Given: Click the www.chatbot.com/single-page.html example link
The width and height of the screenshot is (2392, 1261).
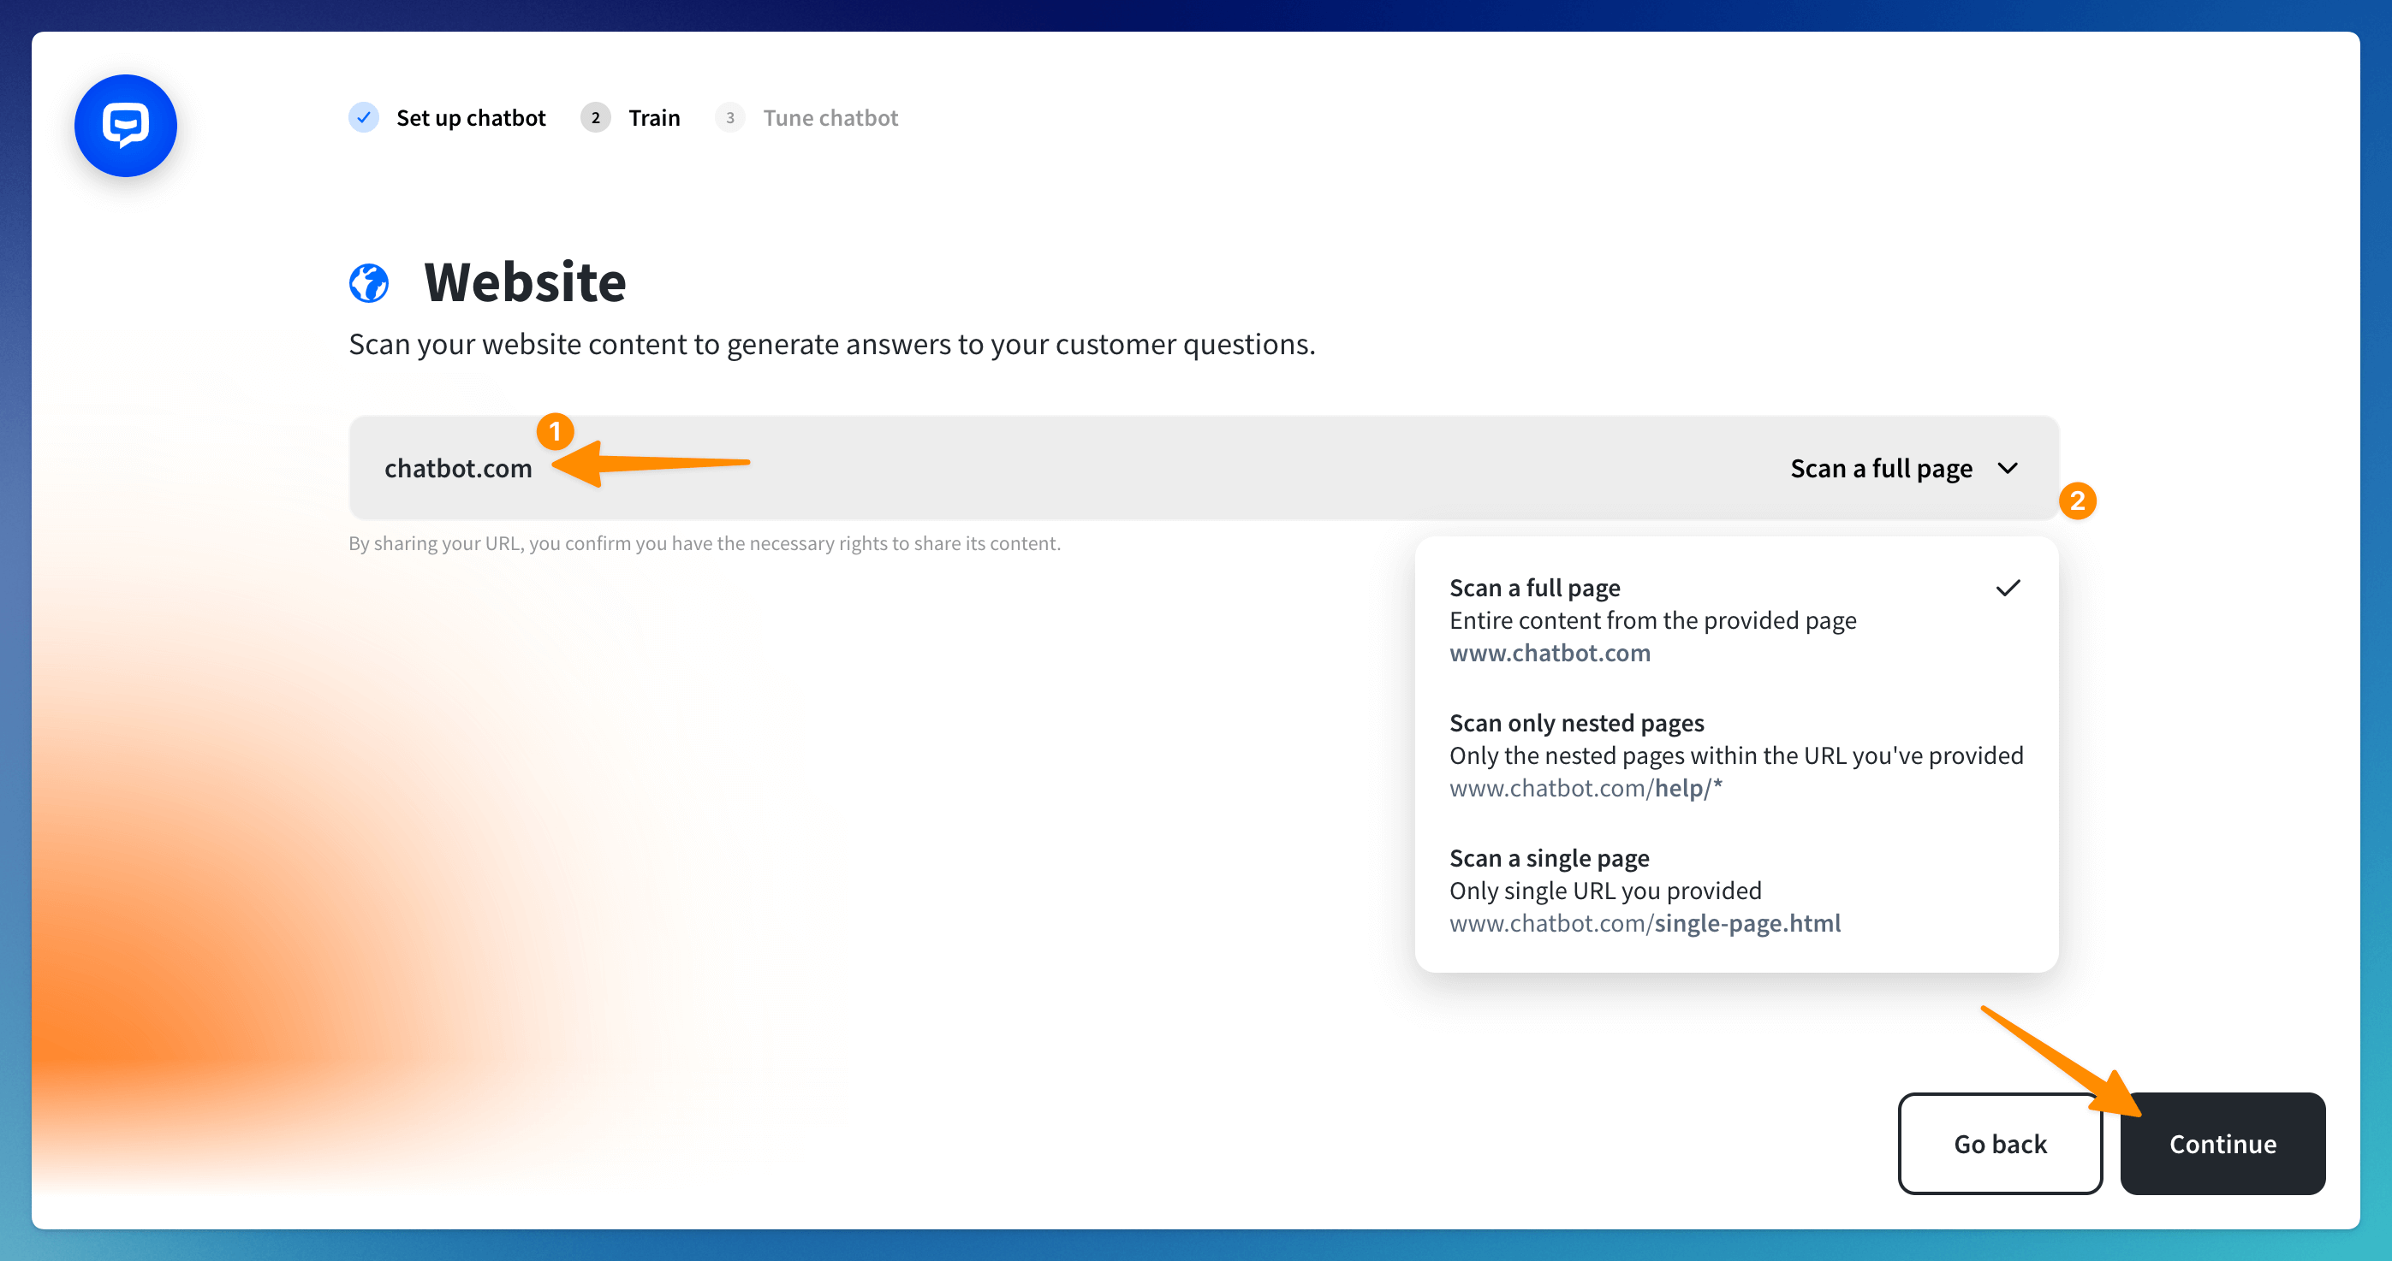Looking at the screenshot, I should [1645, 923].
